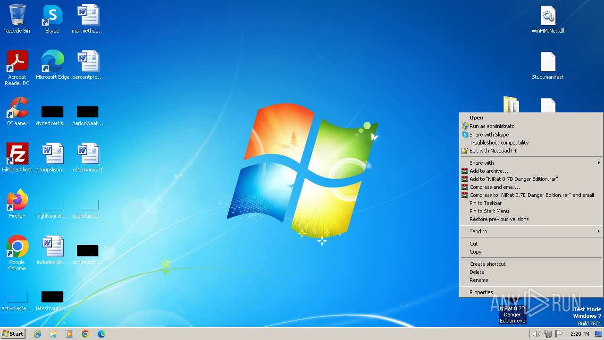Viewport: 604px width, 340px height.
Task: Choose Compress to NjRat rar and email
Action: [531, 195]
